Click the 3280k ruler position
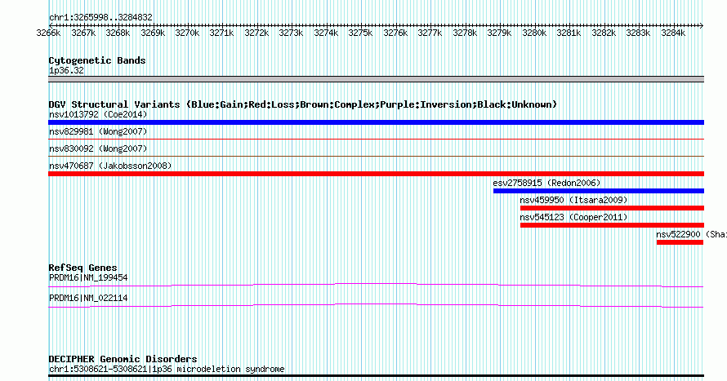727x381 pixels. tap(534, 33)
